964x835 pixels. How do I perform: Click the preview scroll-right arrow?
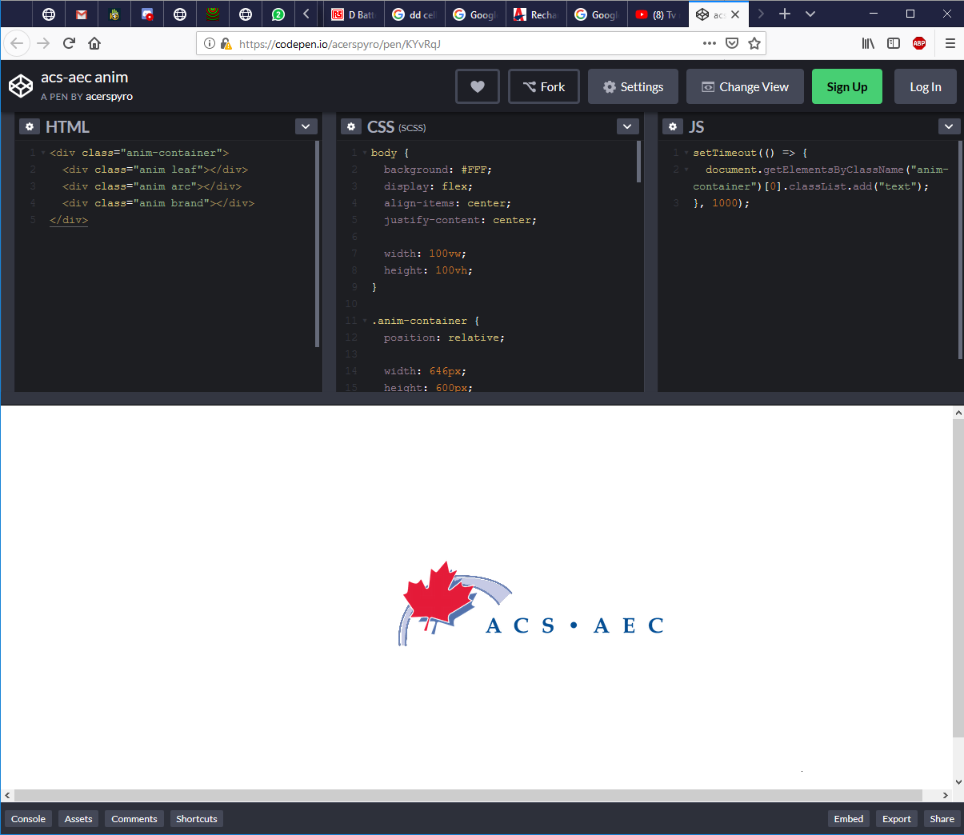tap(946, 796)
